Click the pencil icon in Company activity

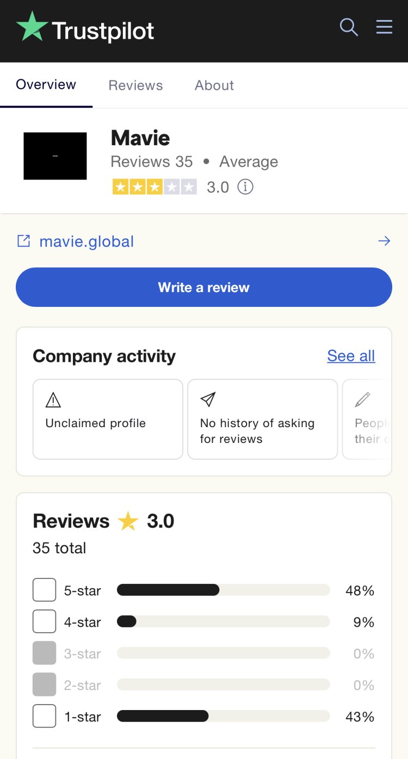point(362,400)
